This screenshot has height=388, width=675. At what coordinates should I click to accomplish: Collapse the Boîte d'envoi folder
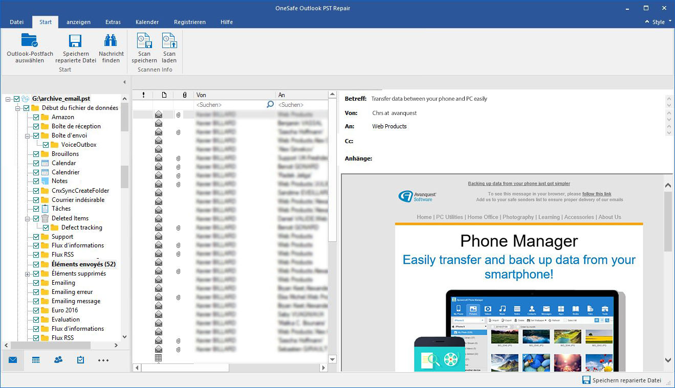pyautogui.click(x=28, y=135)
